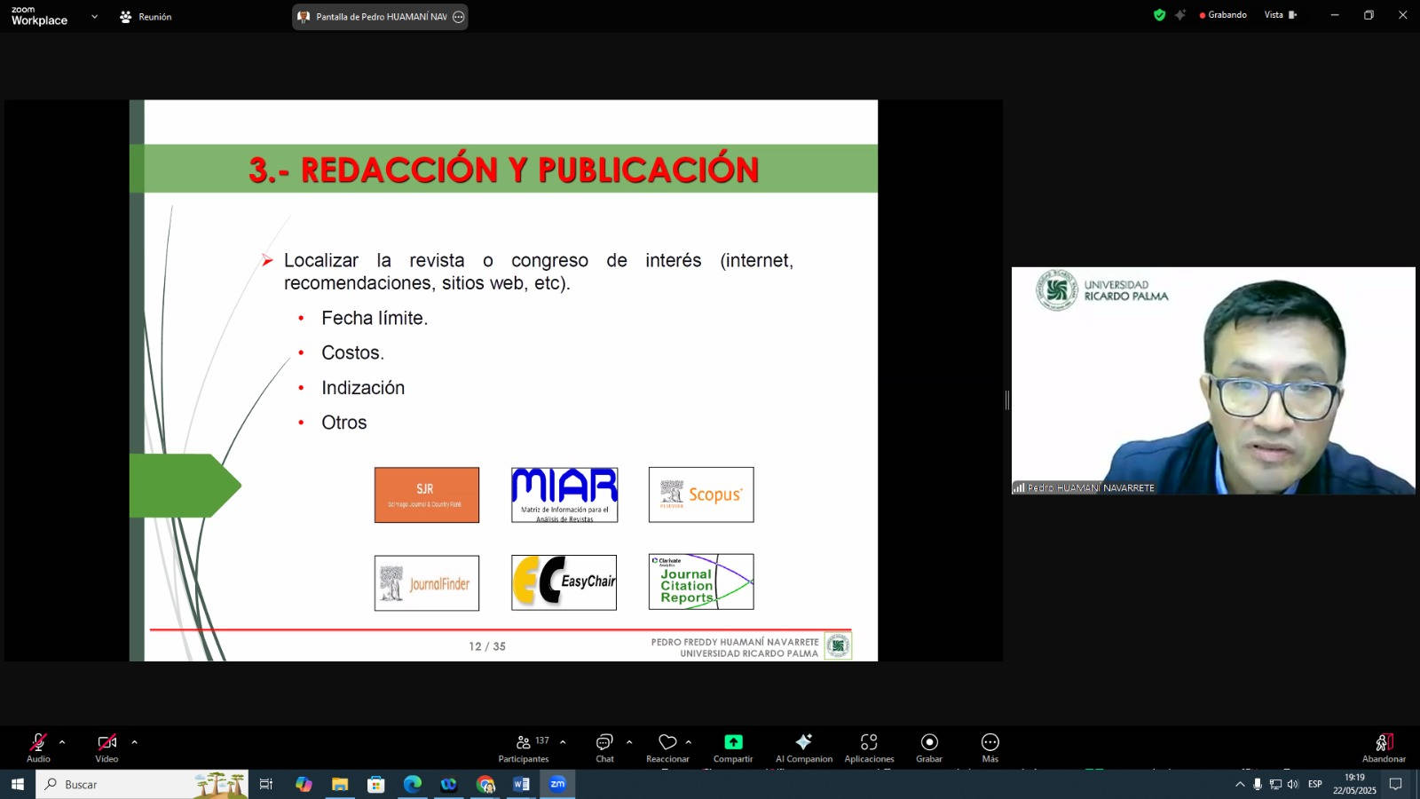Click the Grabar record button
This screenshot has height=799, width=1420.
point(929,748)
